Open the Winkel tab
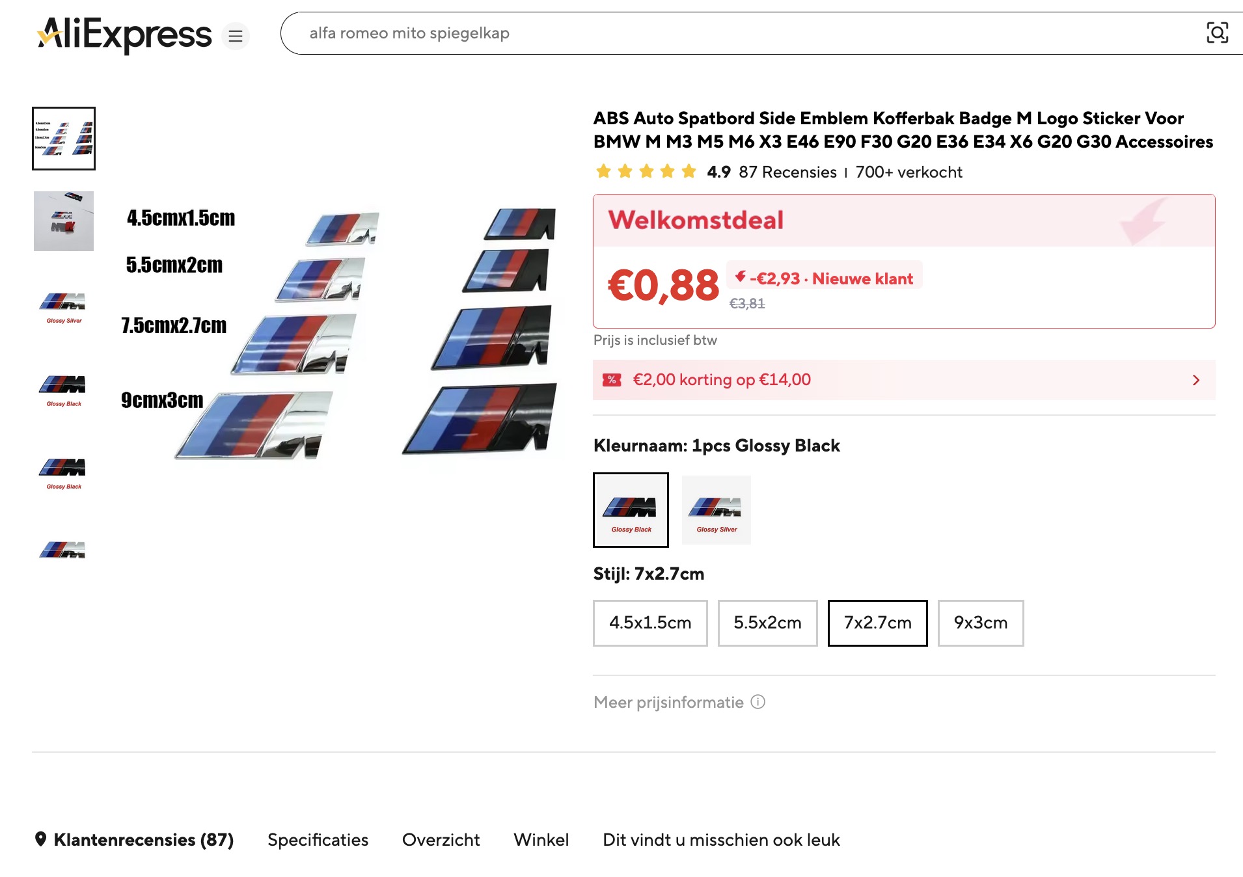1243x877 pixels. point(541,839)
